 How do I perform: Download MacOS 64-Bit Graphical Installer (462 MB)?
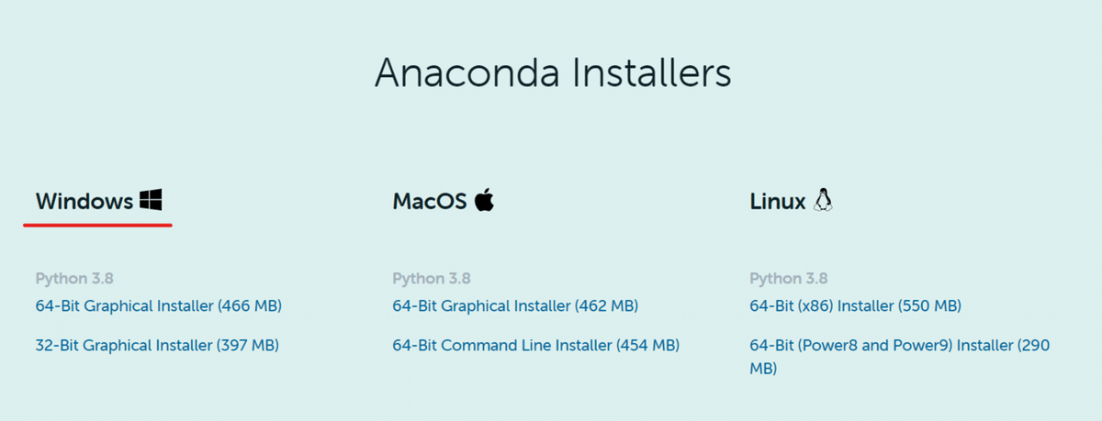click(x=514, y=305)
